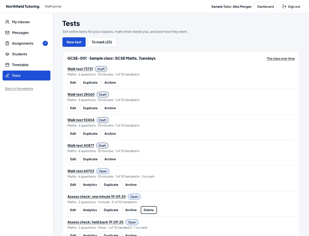
Task: Archive Assess check: one minute test
Action: (x=131, y=210)
